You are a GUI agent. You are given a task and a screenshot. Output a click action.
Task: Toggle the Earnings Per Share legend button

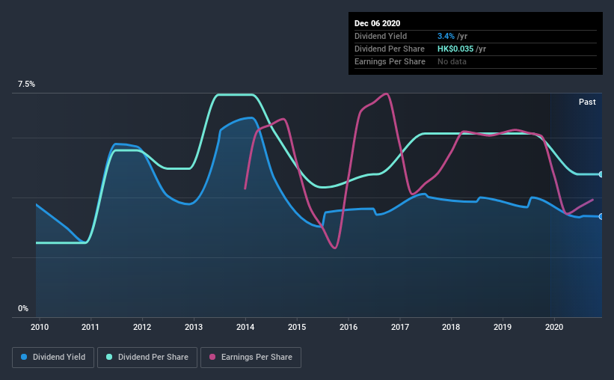[251, 358]
